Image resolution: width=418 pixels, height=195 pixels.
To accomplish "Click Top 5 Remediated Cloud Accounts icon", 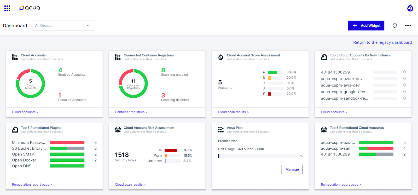I will pyautogui.click(x=324, y=129).
